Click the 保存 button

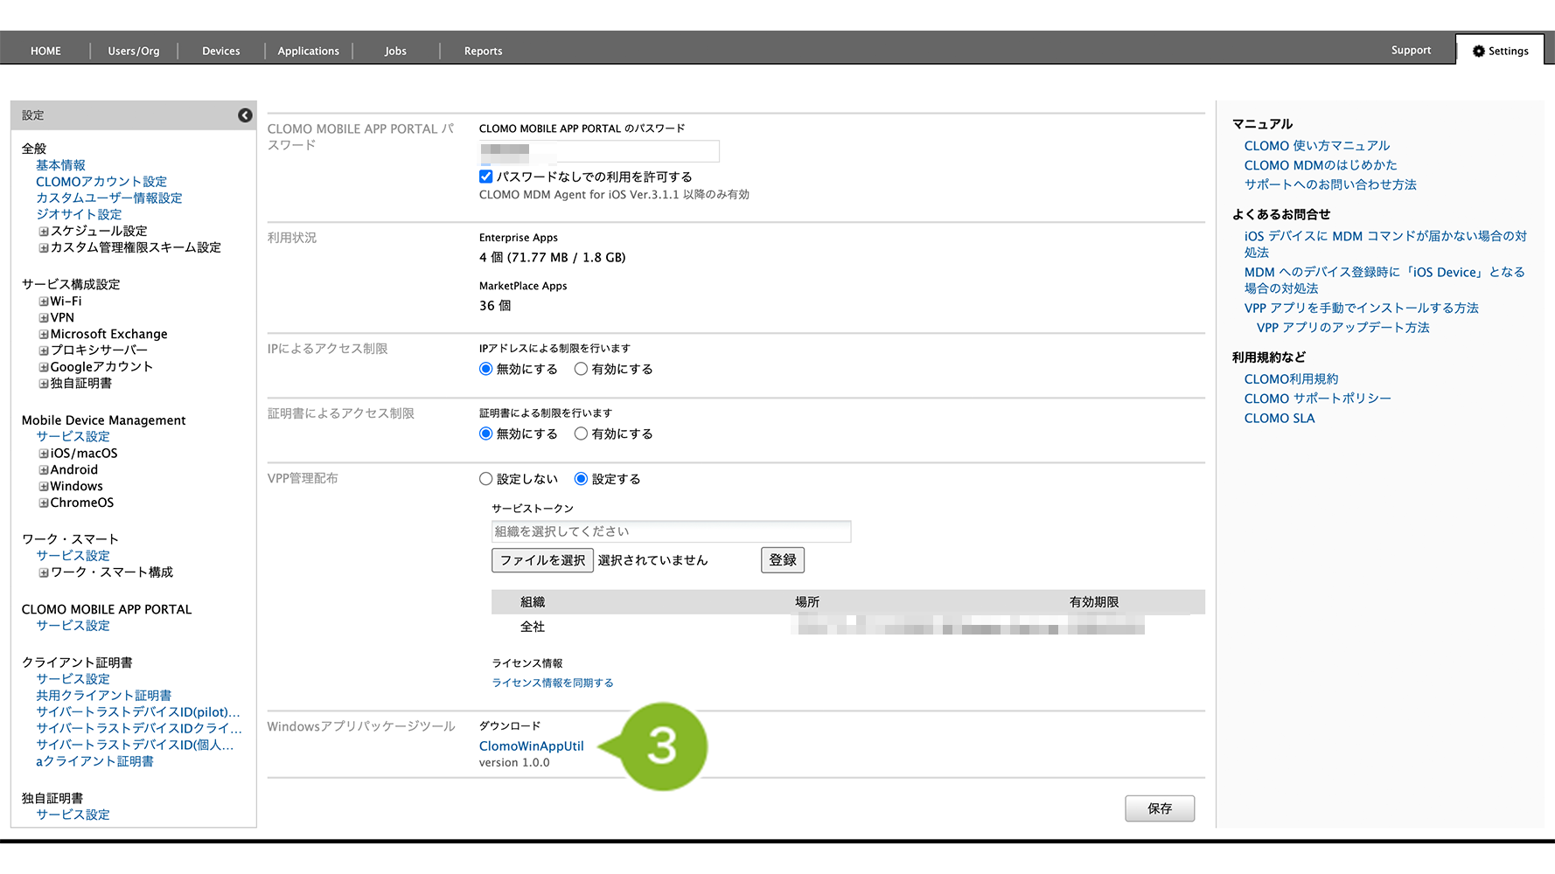1159,808
